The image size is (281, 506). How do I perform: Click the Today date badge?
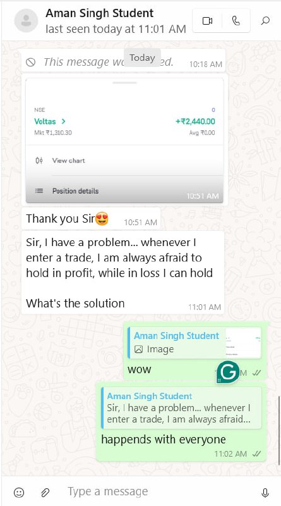pyautogui.click(x=142, y=58)
